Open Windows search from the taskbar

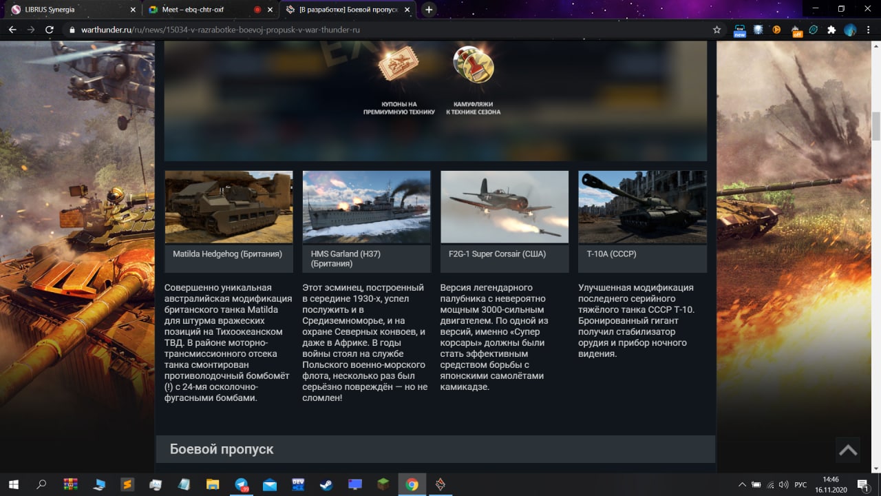[41, 484]
